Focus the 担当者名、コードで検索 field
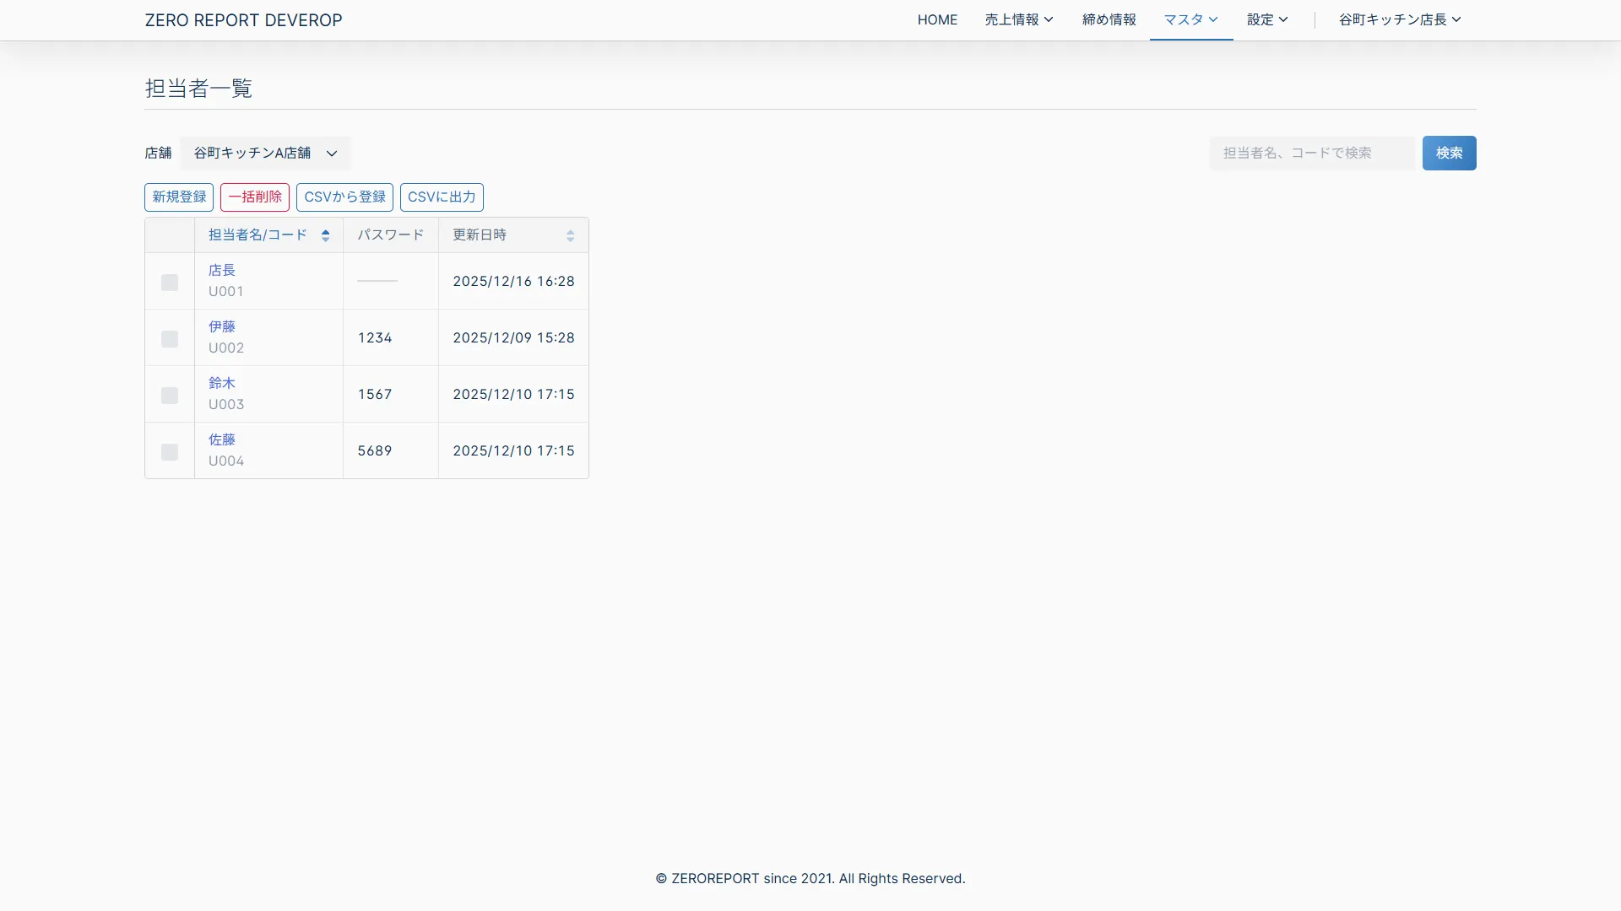Image resolution: width=1621 pixels, height=911 pixels. click(1311, 154)
